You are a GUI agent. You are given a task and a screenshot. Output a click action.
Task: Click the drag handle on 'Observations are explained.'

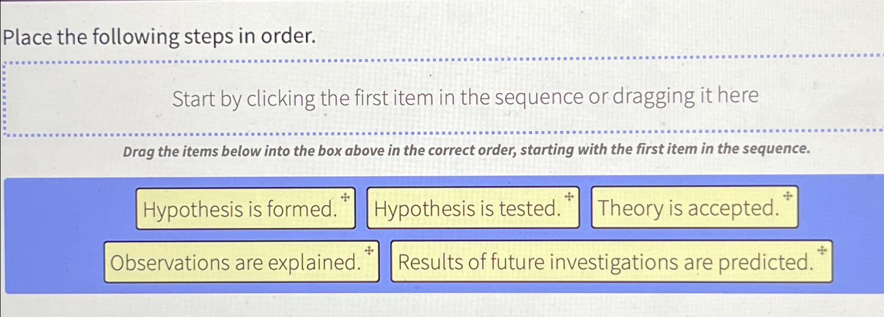coord(370,250)
